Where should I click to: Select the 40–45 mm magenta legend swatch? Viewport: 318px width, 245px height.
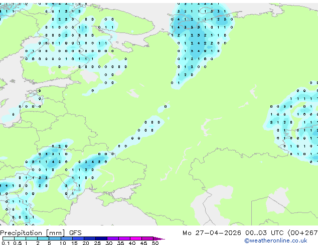(x=136, y=238)
